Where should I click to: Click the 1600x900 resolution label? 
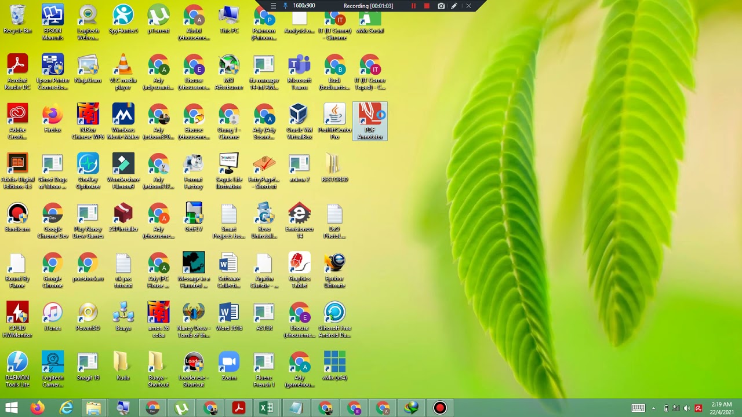(x=304, y=6)
